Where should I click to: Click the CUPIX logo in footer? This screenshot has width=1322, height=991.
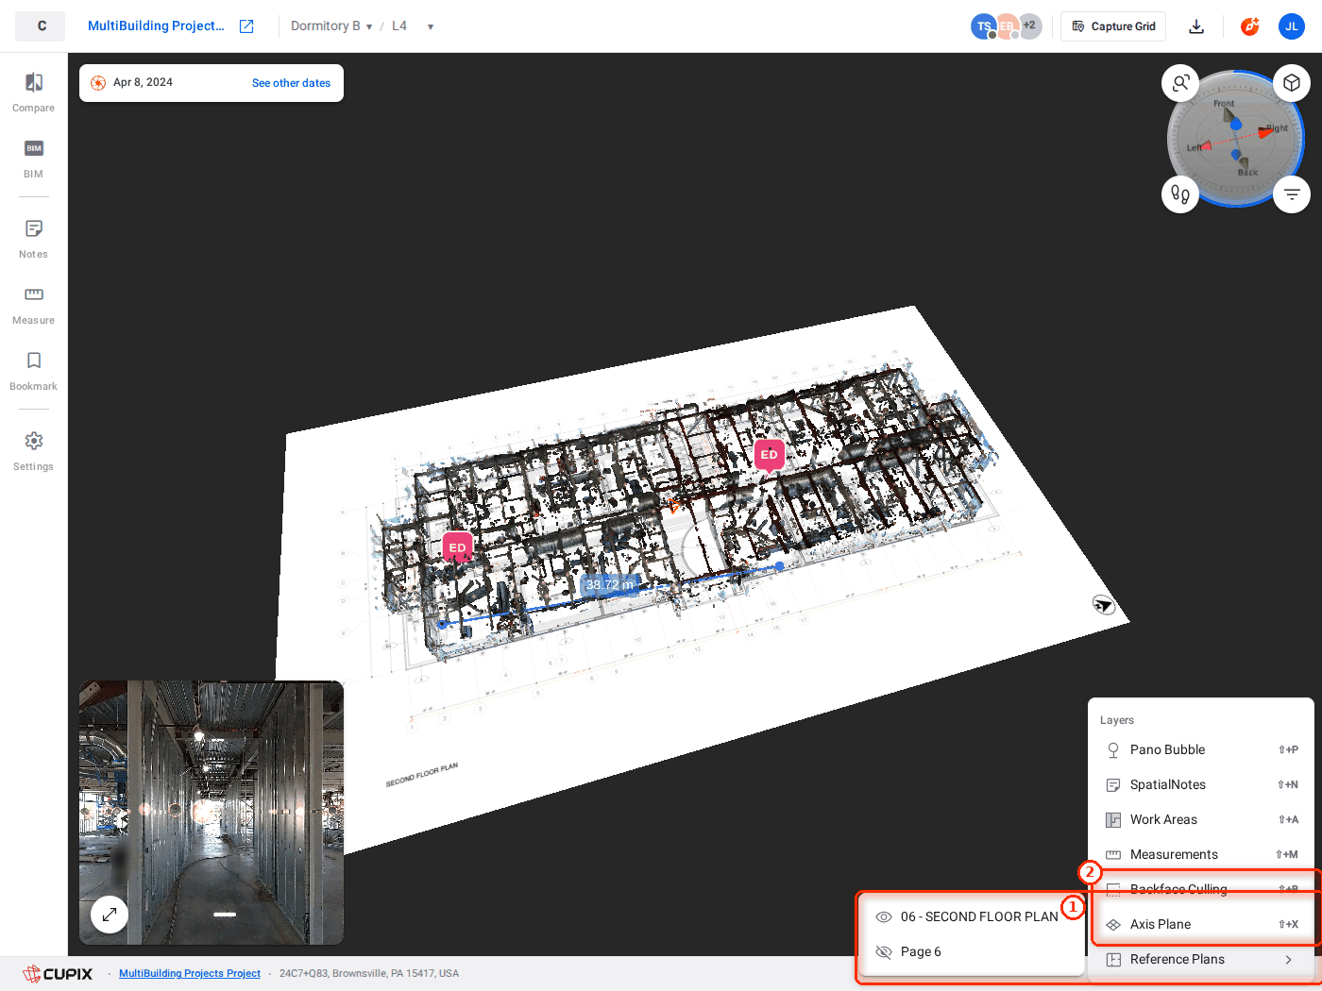pyautogui.click(x=58, y=974)
